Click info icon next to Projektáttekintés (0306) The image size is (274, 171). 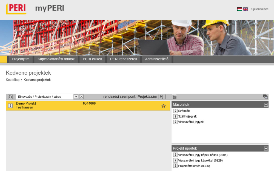(175, 166)
